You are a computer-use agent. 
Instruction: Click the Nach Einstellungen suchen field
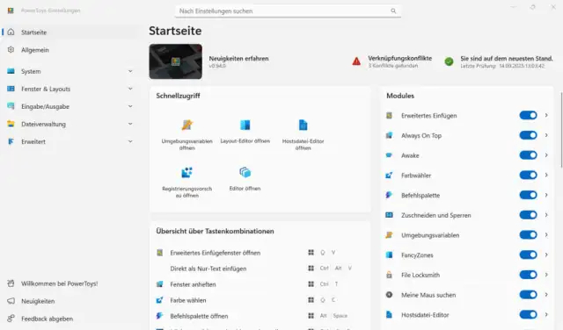tap(288, 11)
